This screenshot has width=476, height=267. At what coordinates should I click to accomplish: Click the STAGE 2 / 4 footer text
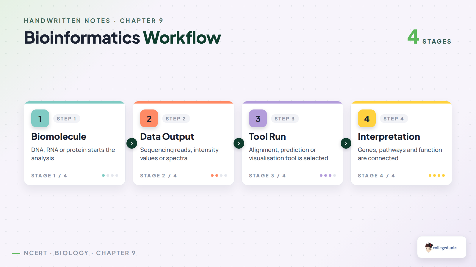pos(158,176)
